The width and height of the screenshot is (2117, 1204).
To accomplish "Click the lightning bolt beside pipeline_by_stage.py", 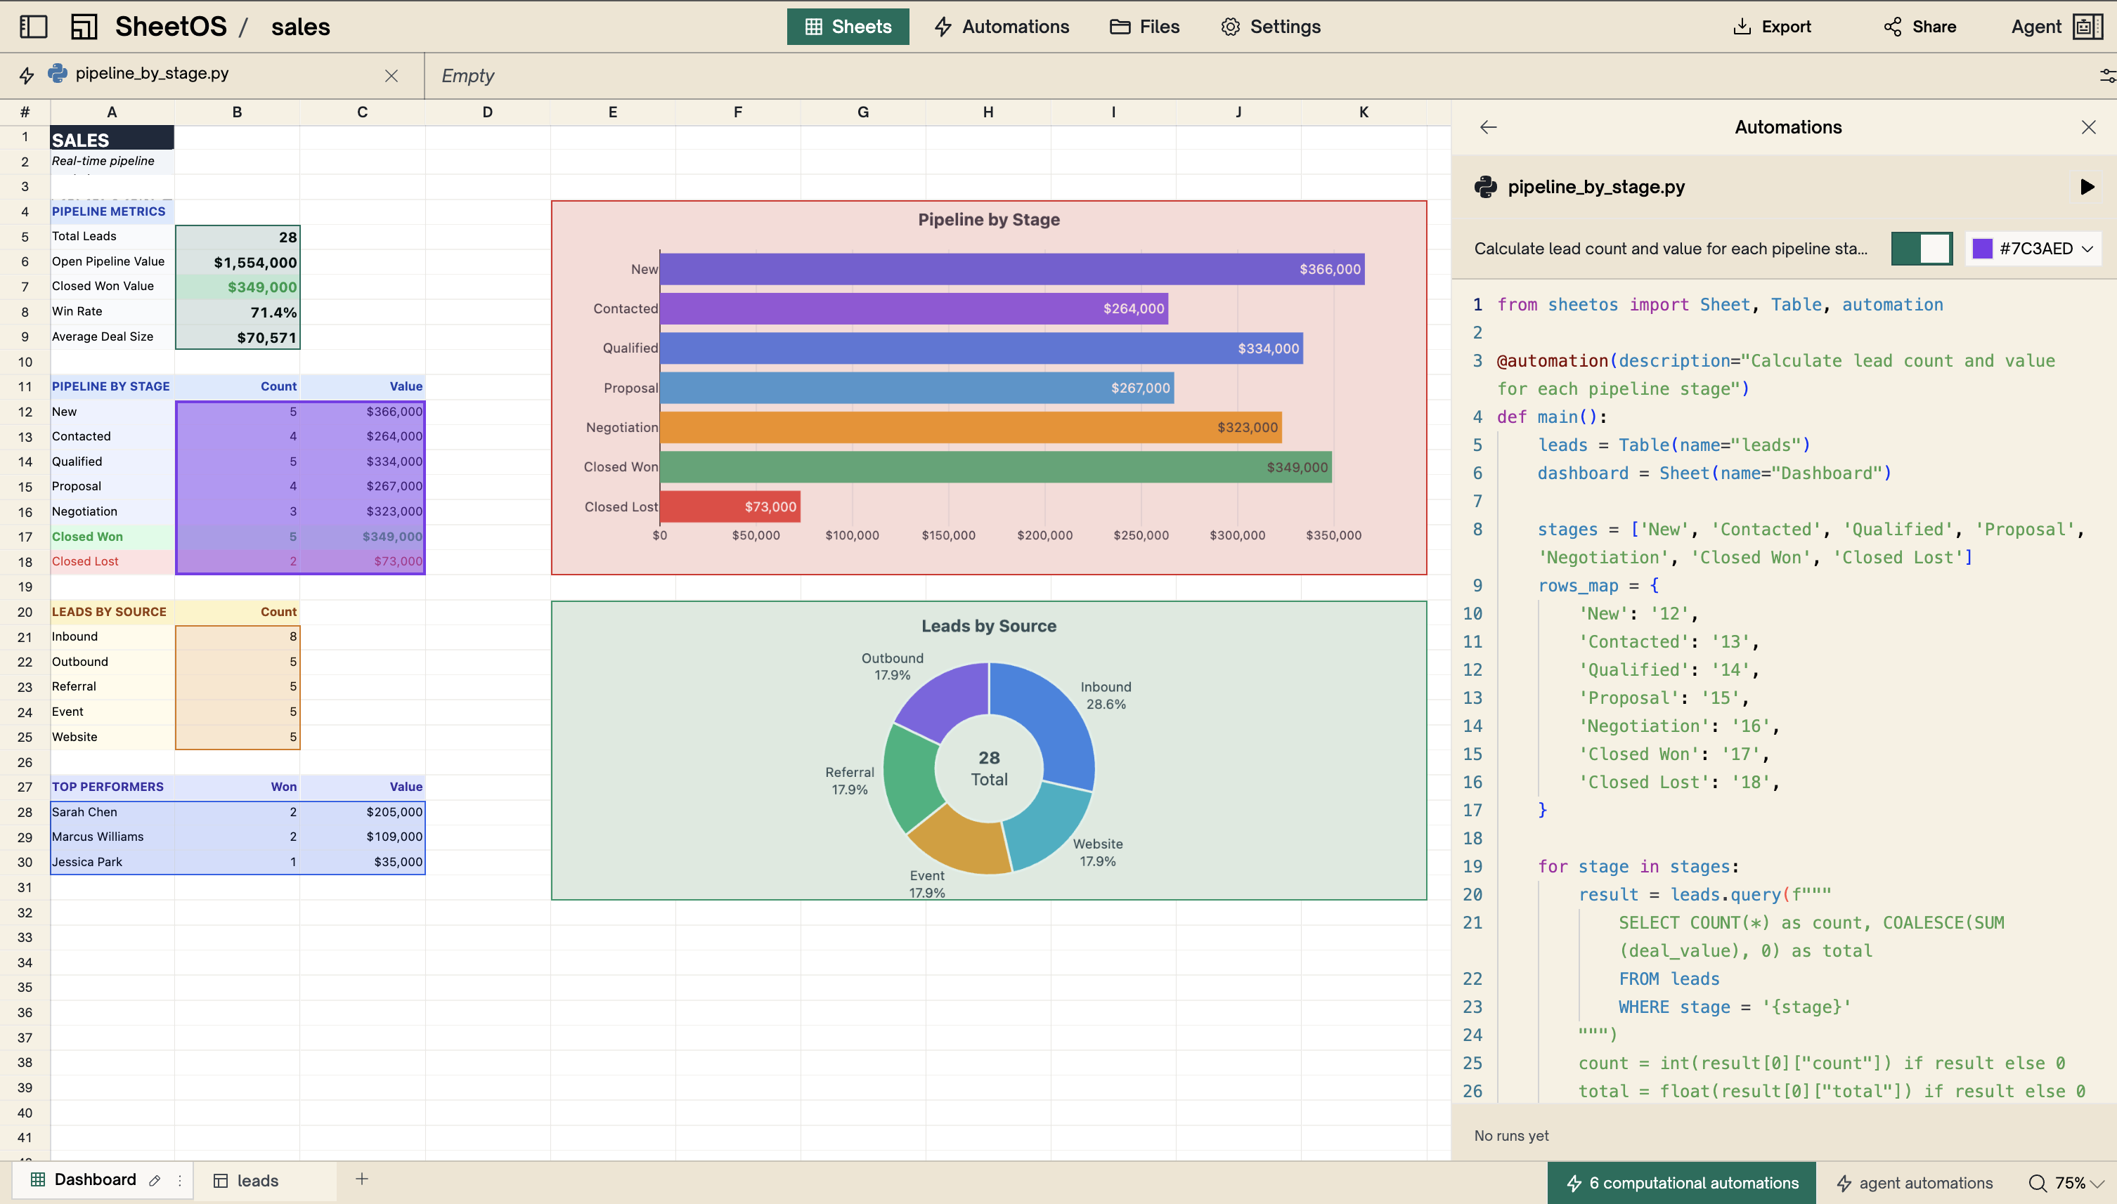I will click(27, 75).
